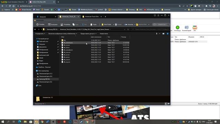Open PhotoMax from the toolbar
The image size is (220, 124).
pyautogui.click(x=65, y=24)
